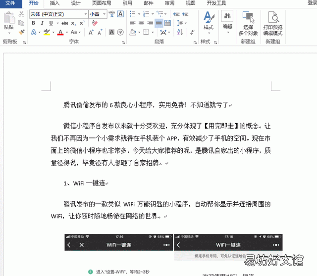Image resolution: width=317 pixels, height=276 pixels.
Task: Select the Format Painter brush
Action: (21, 32)
